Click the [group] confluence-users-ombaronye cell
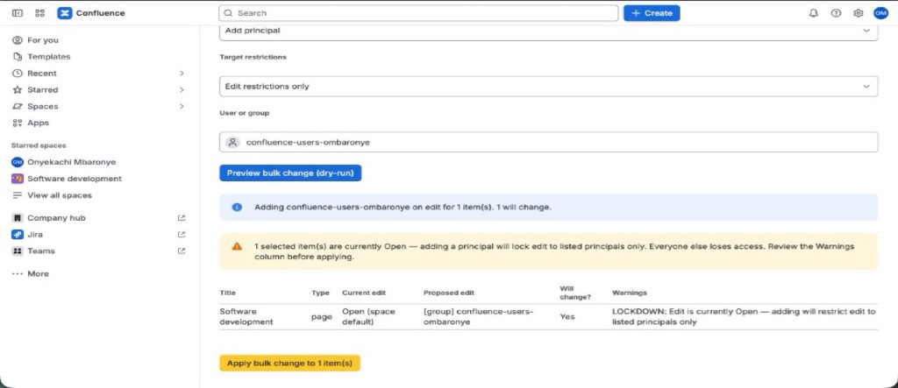The height and width of the screenshot is (388, 898). tap(479, 316)
